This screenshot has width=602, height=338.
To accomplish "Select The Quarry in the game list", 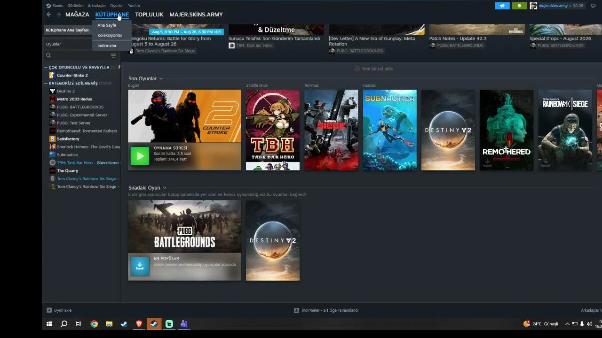I will [68, 171].
